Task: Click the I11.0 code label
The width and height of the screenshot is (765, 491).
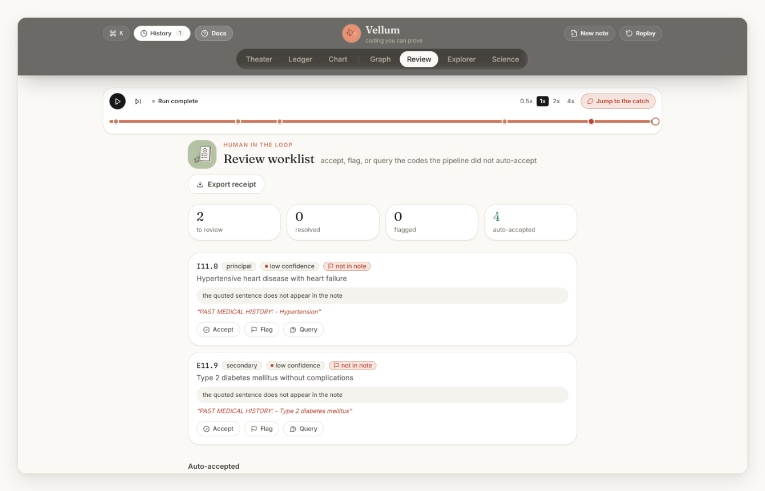Action: 207,266
